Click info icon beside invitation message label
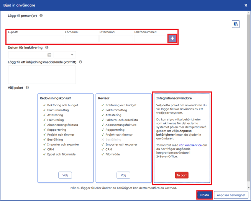 [x=80, y=62]
